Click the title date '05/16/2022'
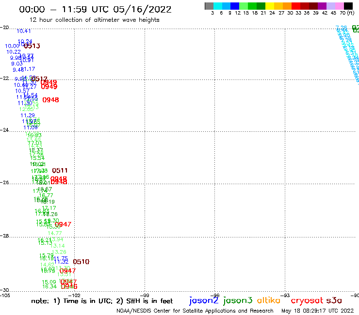Screen dimensions: 359x315 [142, 10]
